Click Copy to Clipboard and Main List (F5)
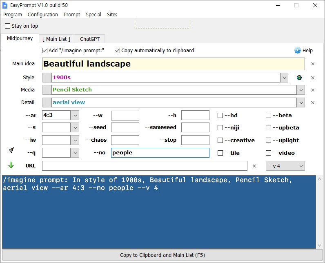Screen dimensions: 325x263 pos(162,255)
